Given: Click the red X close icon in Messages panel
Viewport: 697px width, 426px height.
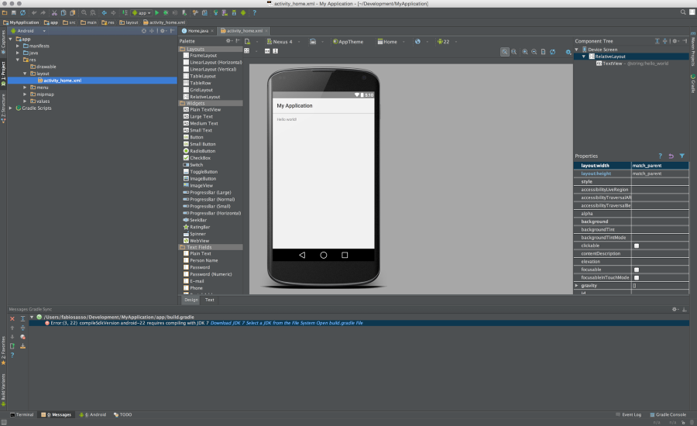Looking at the screenshot, I should point(12,319).
